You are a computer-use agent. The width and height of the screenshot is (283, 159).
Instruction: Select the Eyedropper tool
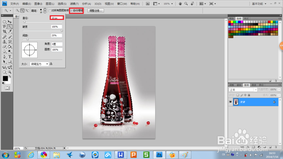[x=10, y=31]
